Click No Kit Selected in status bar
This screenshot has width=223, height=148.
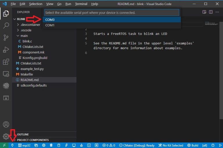pyautogui.click(x=171, y=145)
